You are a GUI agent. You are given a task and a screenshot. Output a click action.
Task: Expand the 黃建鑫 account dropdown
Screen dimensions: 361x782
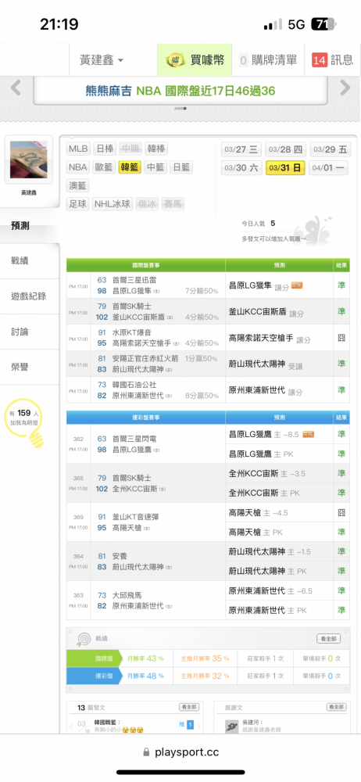[x=102, y=60]
